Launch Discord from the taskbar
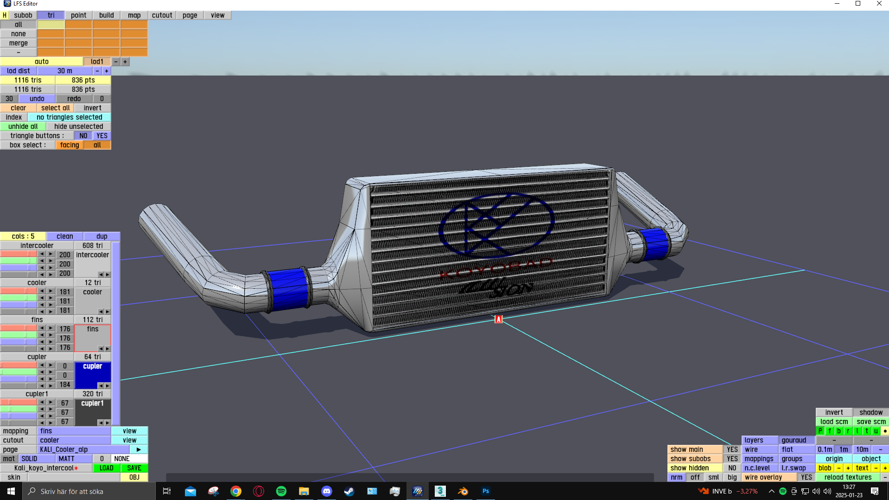Screen dimensions: 889x500 [327, 491]
